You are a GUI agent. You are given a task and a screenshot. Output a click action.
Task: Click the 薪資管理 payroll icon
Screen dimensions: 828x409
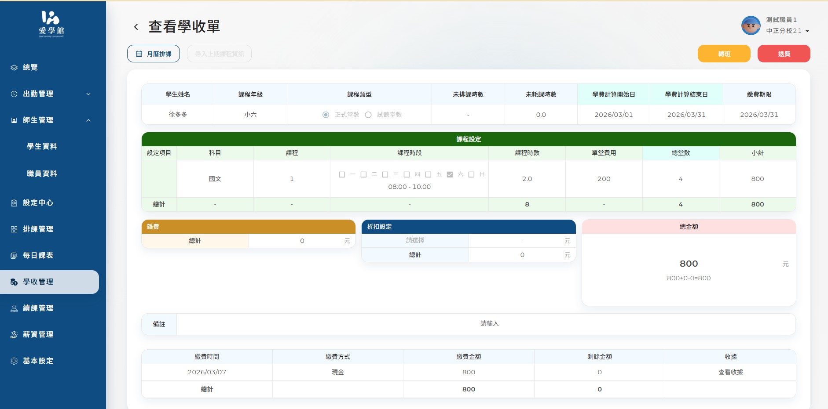[14, 334]
